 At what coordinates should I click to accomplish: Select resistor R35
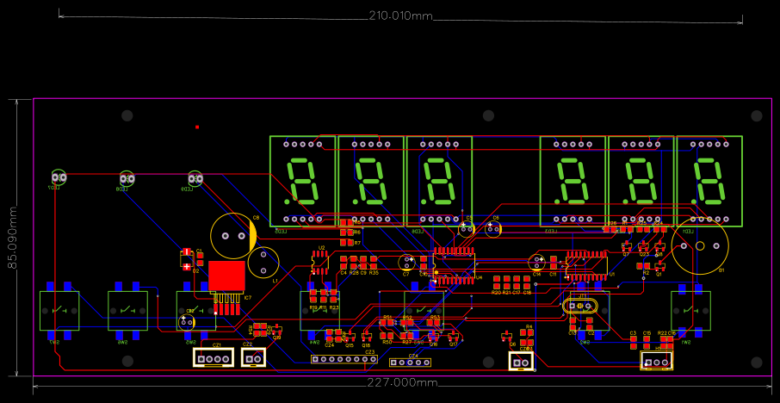[374, 262]
